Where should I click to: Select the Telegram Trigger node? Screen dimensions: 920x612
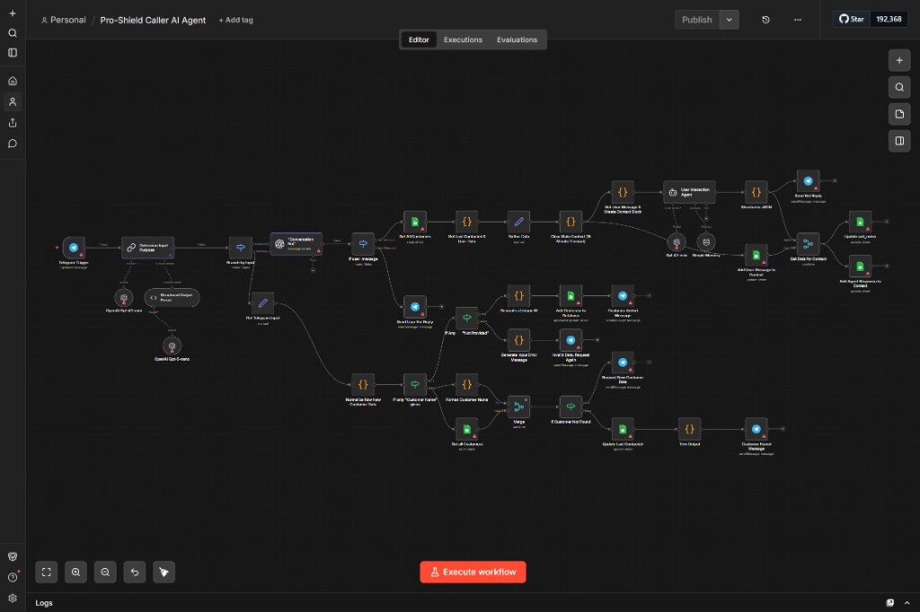(x=74, y=248)
